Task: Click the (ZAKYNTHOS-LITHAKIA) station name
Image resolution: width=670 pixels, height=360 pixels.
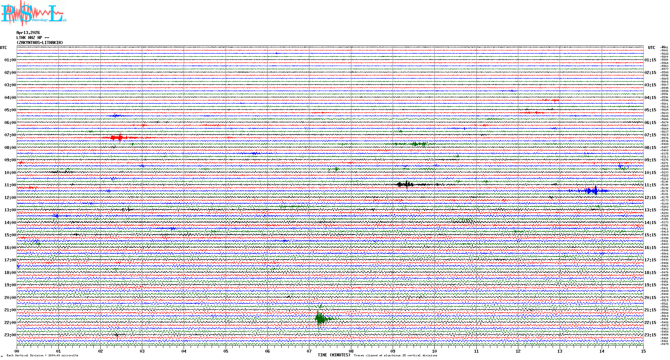Action: [40, 43]
